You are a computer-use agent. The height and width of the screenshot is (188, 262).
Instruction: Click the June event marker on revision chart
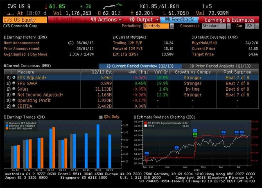(224, 133)
